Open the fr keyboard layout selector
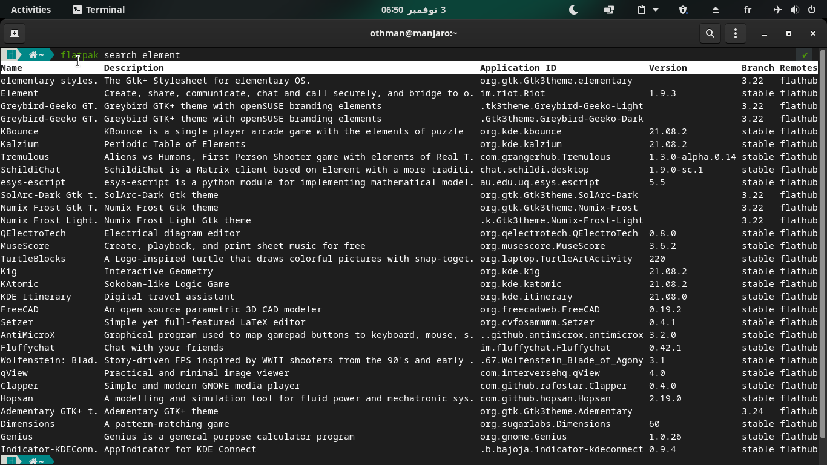Image resolution: width=827 pixels, height=465 pixels. 748,10
